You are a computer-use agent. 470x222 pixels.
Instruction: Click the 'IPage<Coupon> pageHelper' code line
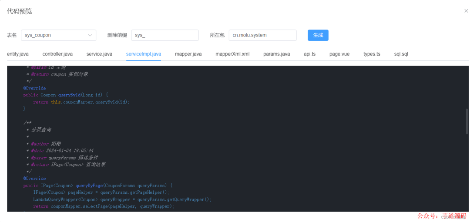click(101, 192)
